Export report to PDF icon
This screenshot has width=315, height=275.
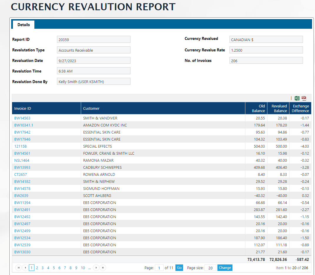304,98
